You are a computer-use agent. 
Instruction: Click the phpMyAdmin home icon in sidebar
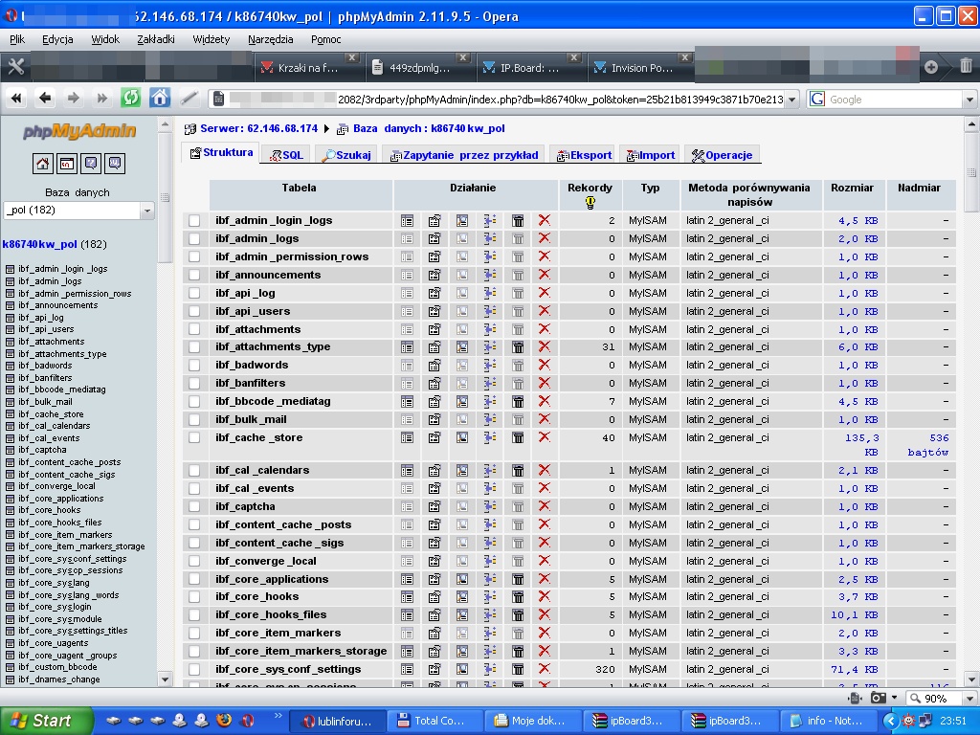click(43, 164)
